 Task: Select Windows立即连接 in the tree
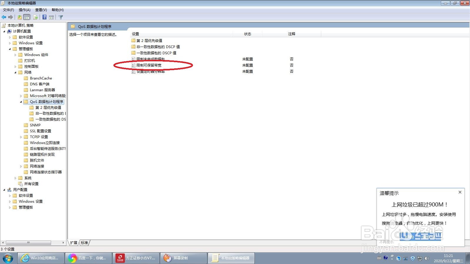click(x=45, y=143)
